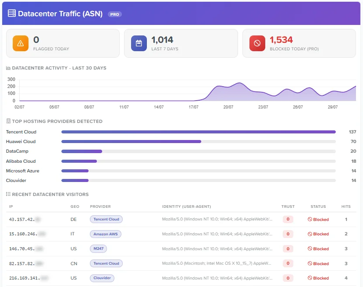This screenshot has width=363, height=287.
Task: Click the GEO column header
Action: [75, 206]
